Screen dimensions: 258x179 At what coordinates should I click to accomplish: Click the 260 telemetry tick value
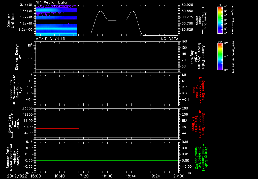coord(185,108)
